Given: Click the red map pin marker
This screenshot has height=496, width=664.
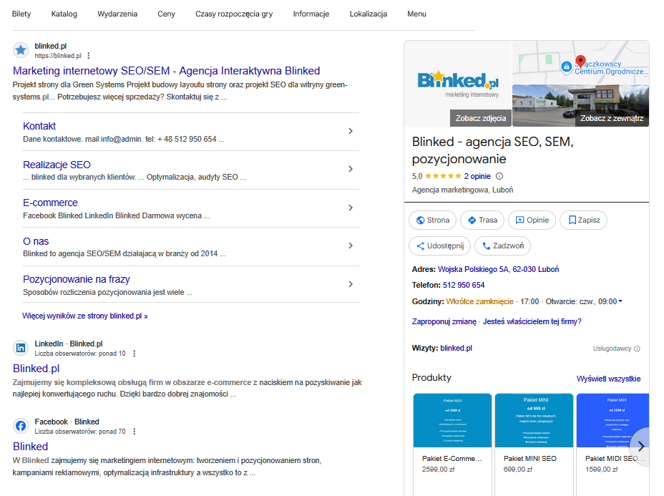Looking at the screenshot, I should (x=580, y=63).
